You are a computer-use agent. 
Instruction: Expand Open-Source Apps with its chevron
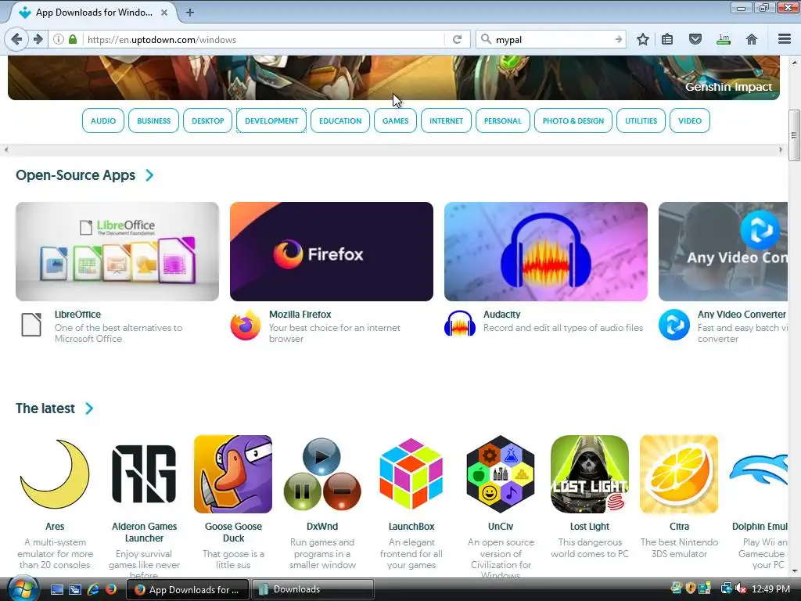click(x=149, y=175)
